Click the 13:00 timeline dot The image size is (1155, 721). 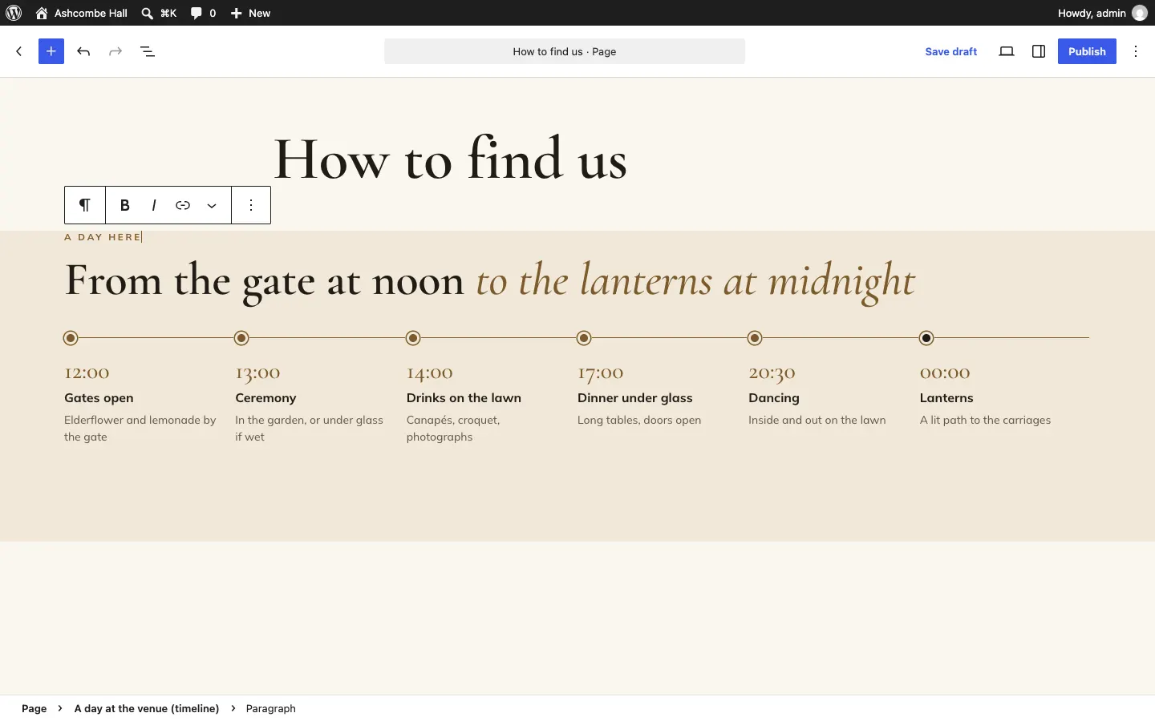coord(241,338)
